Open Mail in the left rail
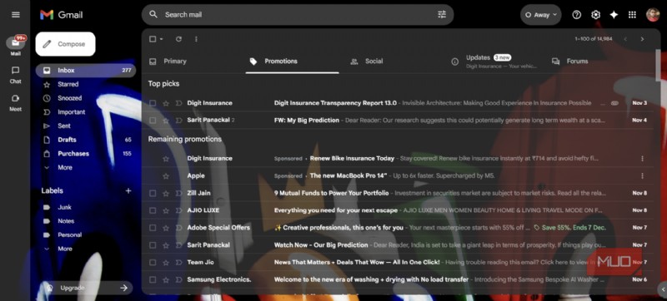667x301 pixels. coord(15,46)
